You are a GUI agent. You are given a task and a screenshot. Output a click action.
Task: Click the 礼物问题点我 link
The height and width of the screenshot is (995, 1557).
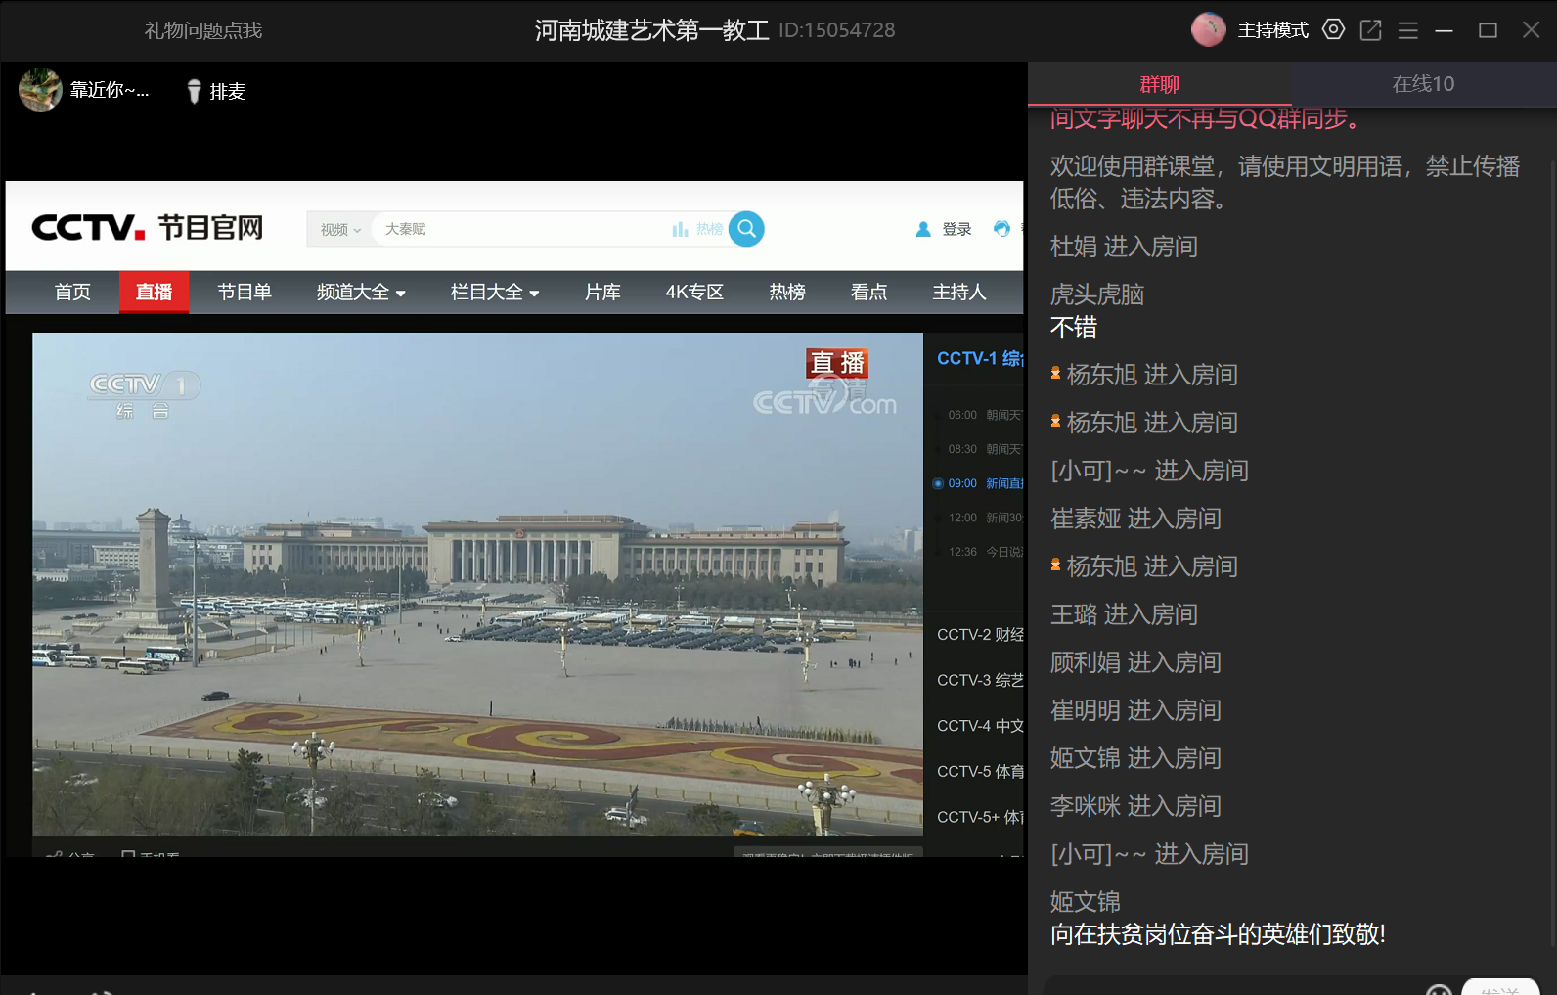click(x=203, y=30)
